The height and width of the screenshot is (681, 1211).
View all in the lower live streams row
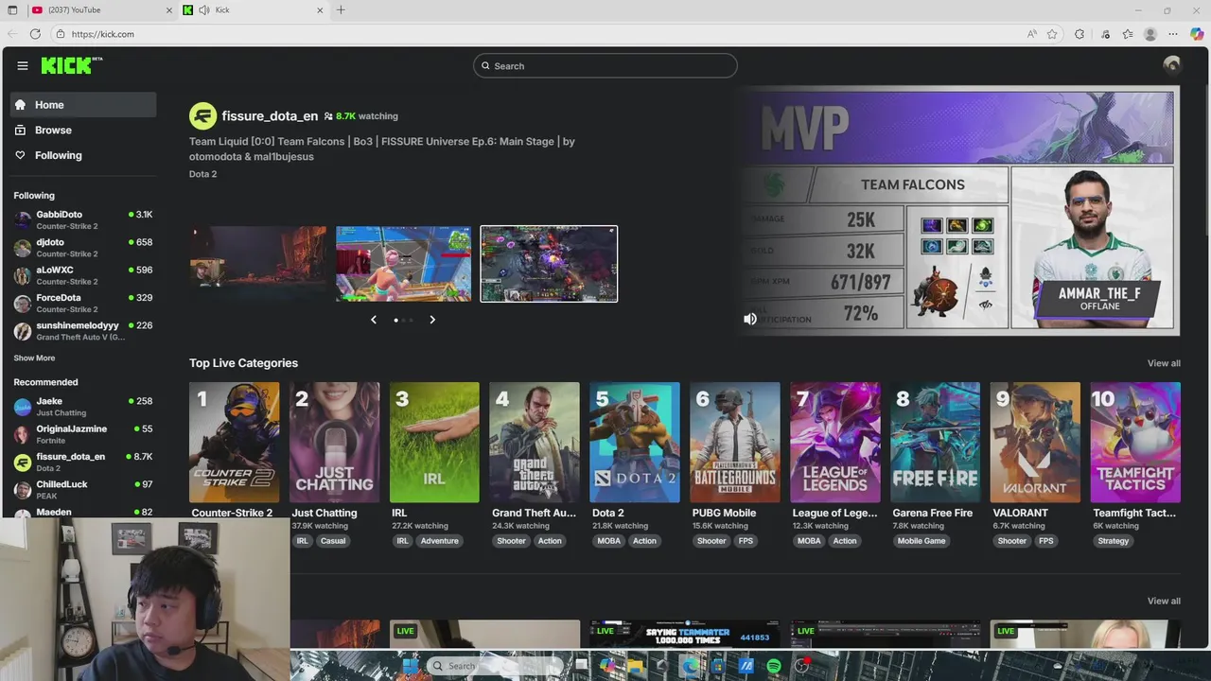coord(1164,601)
